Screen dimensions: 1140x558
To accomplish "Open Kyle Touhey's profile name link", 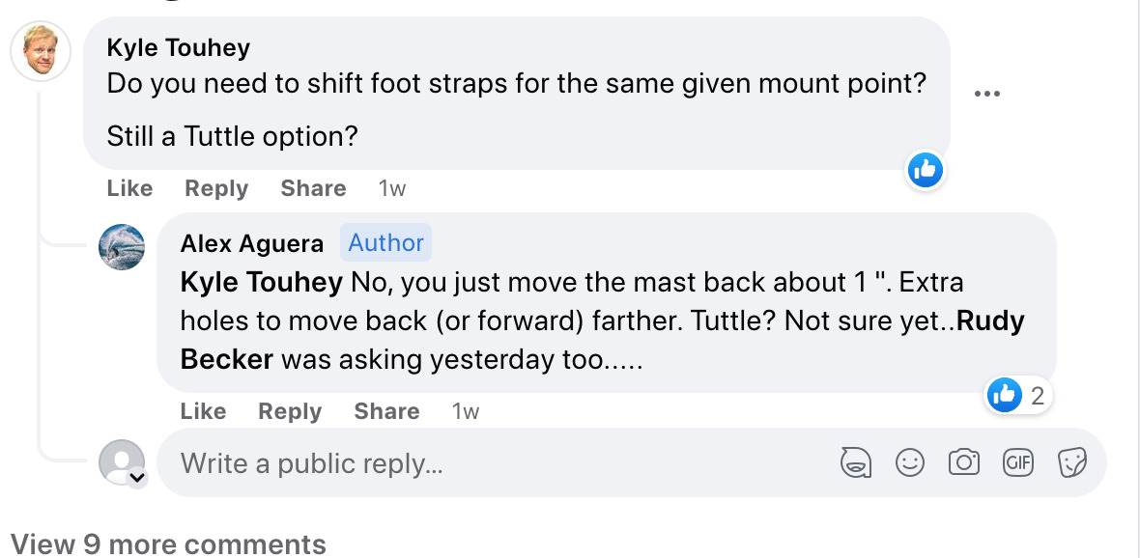I will pos(178,47).
